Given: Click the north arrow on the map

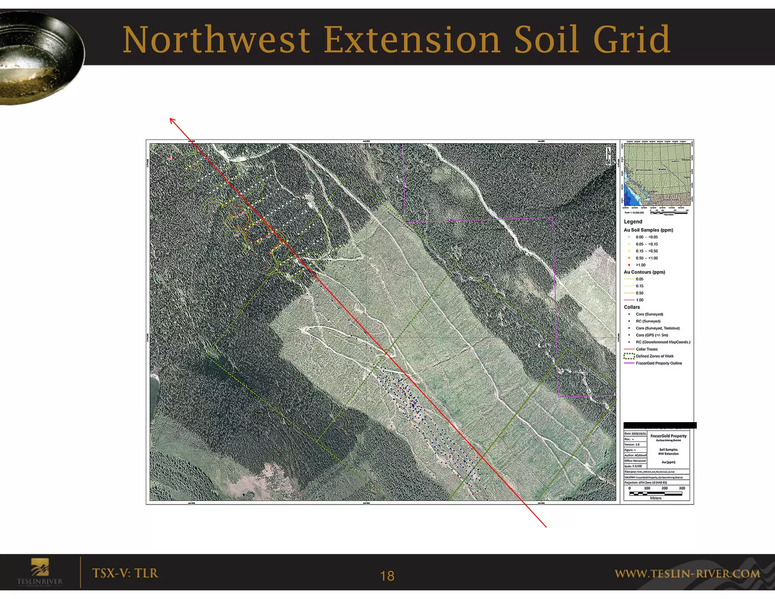Looking at the screenshot, I should [608, 156].
